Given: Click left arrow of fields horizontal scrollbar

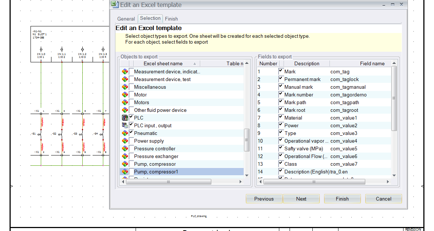Looking at the screenshot, I should click(x=261, y=182).
